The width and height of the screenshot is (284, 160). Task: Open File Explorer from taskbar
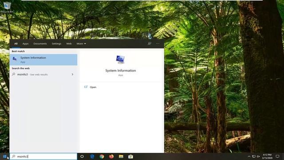pos(121,156)
